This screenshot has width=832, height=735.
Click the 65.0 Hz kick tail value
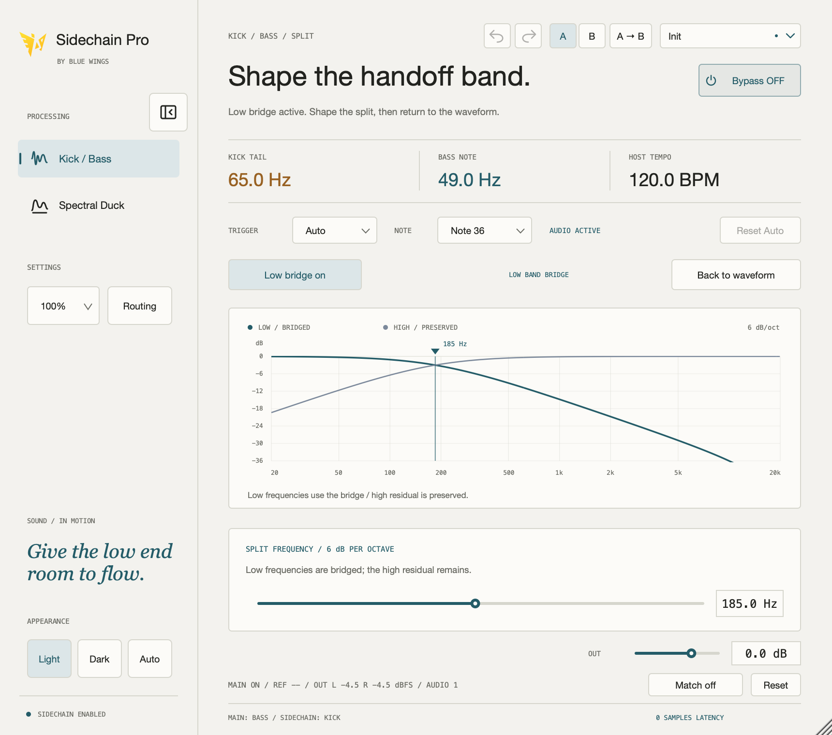pos(259,180)
